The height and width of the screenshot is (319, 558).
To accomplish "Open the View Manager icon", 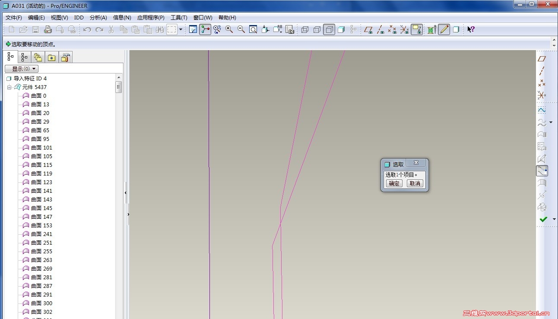I will (x=290, y=29).
